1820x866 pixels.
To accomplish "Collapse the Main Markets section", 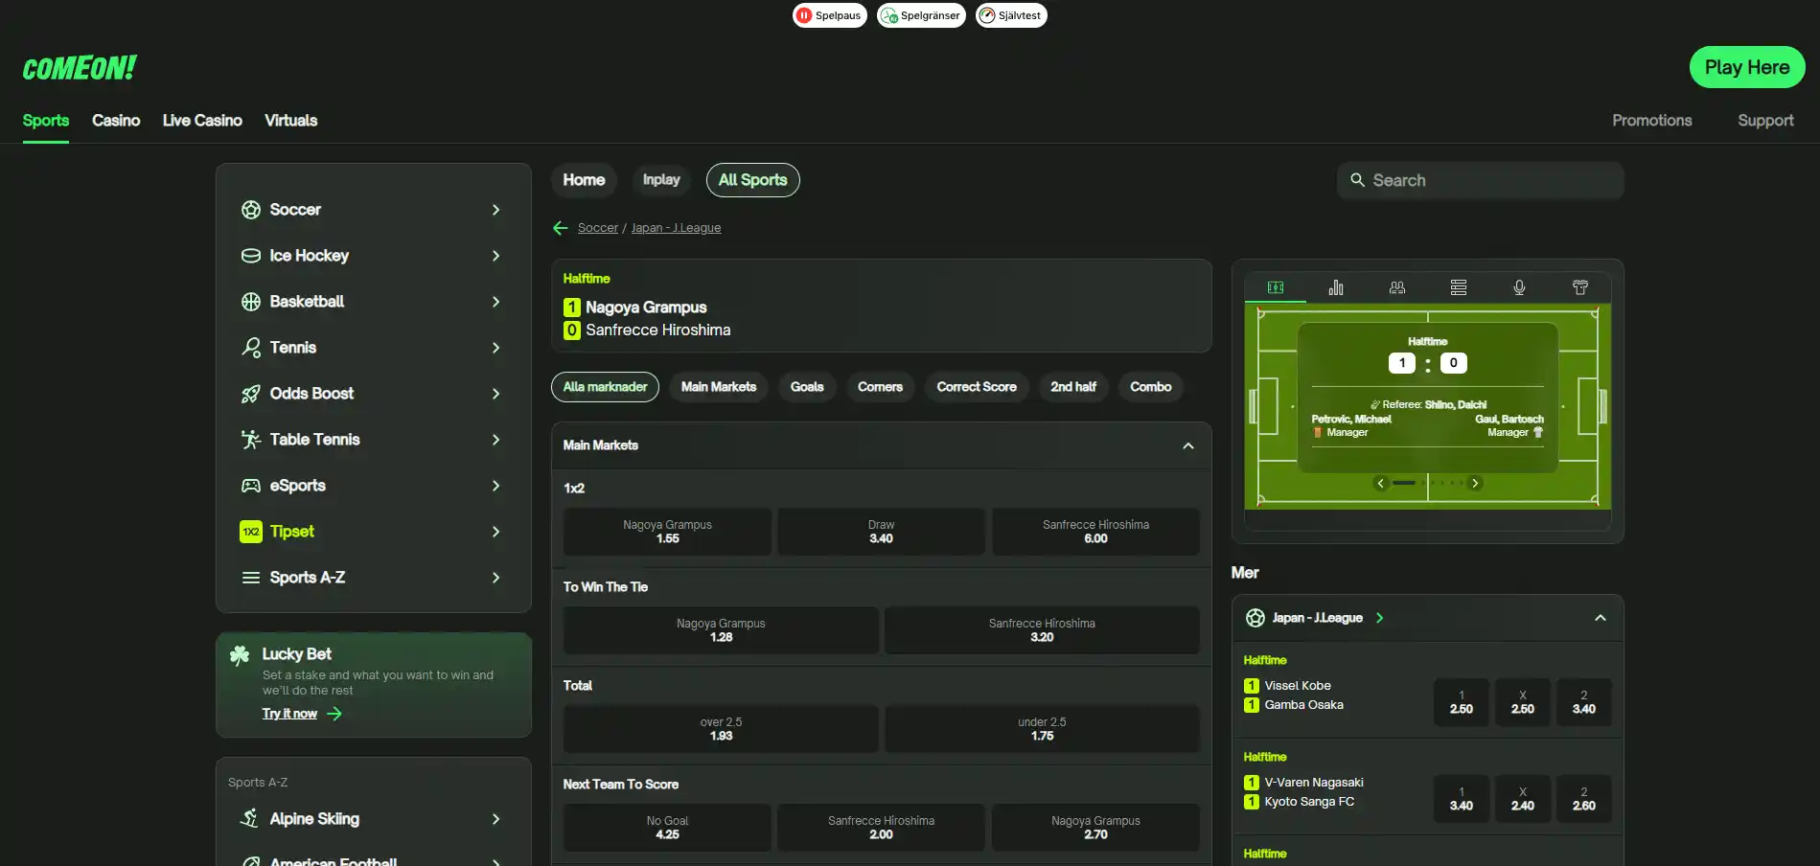I will coord(1188,445).
